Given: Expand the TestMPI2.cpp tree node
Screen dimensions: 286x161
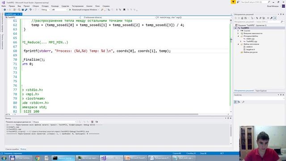Looking at the screenshot, I should pos(241,42).
